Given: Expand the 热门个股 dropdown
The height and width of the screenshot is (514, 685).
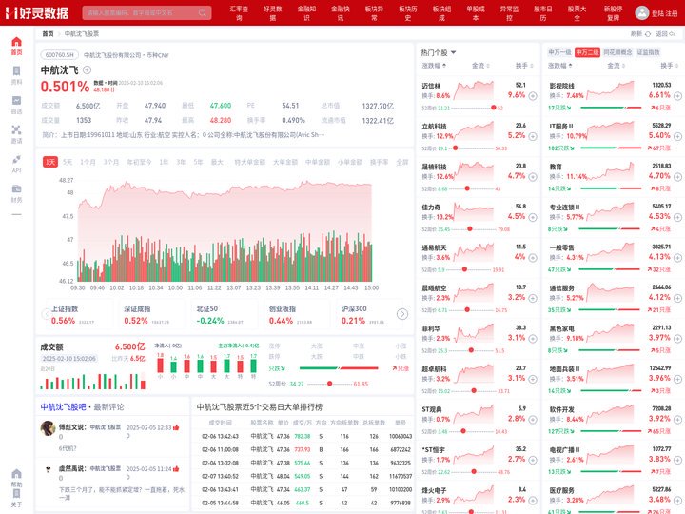Looking at the screenshot, I should (x=439, y=53).
